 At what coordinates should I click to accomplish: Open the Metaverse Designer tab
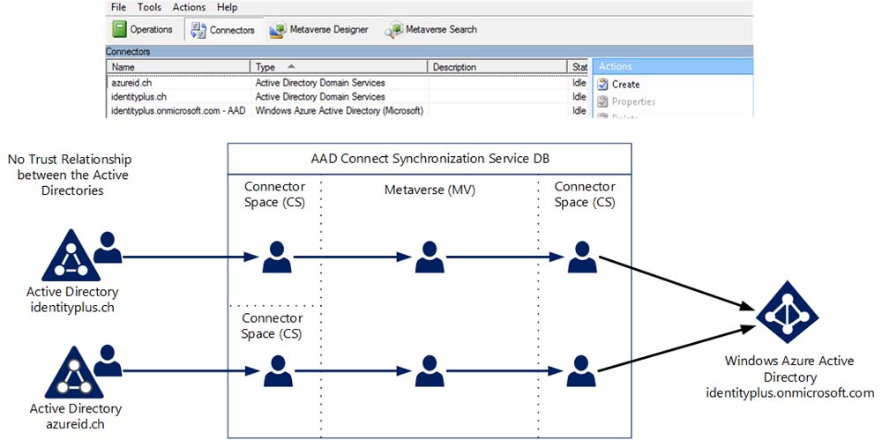point(319,29)
